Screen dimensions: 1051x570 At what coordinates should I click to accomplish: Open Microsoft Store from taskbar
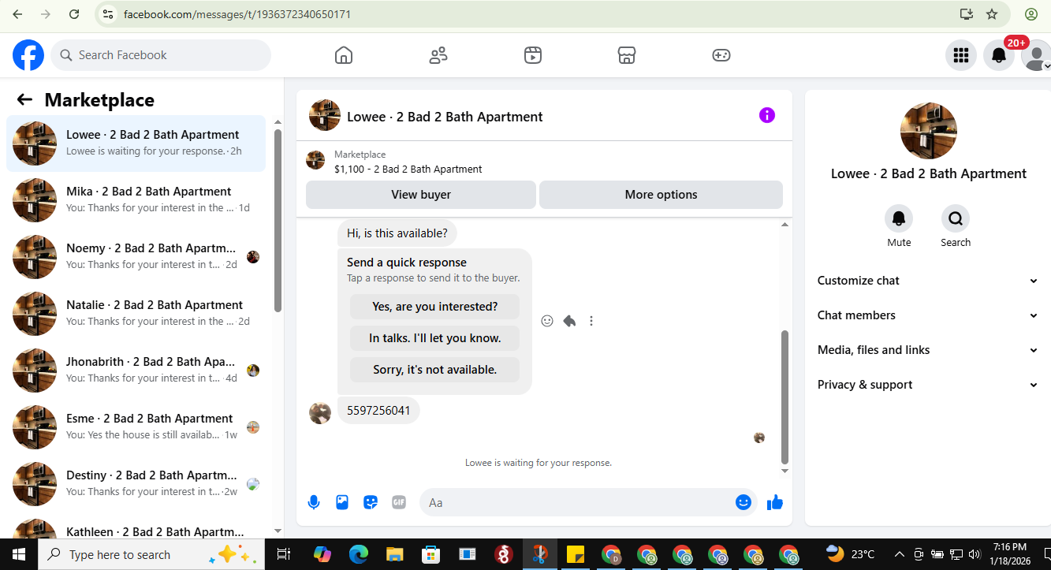(430, 554)
